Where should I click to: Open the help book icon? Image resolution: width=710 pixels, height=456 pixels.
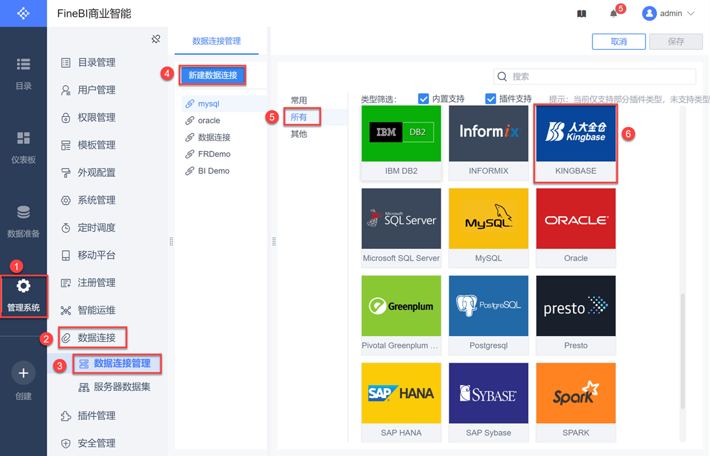click(582, 14)
